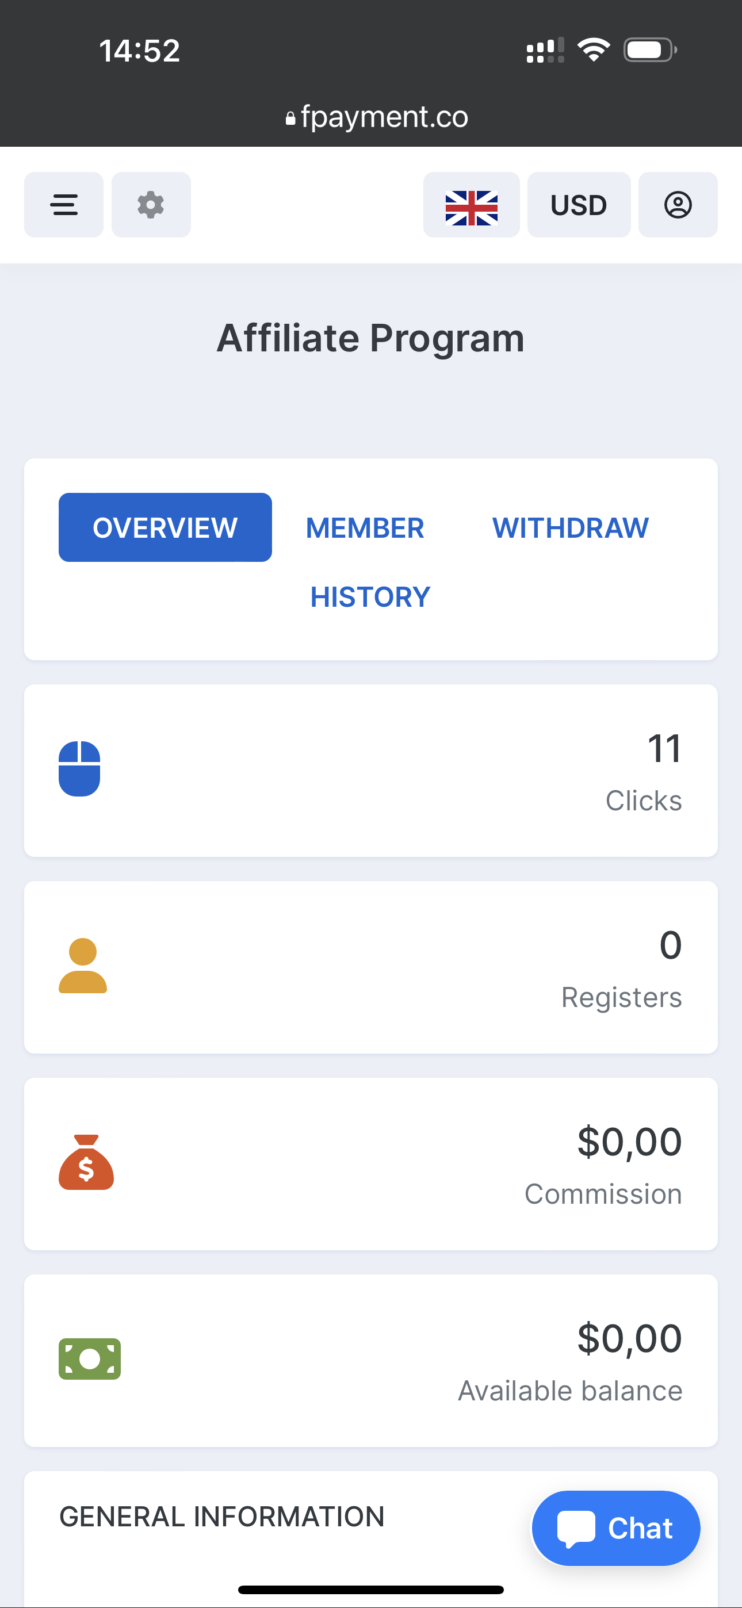
Task: Tap the chat bubble icon
Action: [x=576, y=1529]
